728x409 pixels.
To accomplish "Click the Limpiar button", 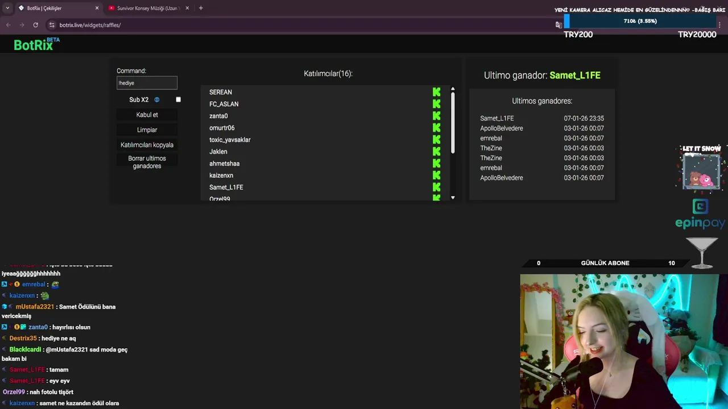I will pos(147,130).
